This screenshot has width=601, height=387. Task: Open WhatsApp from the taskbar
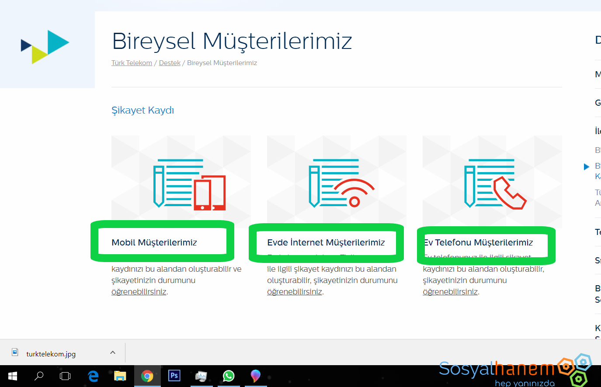tap(228, 376)
